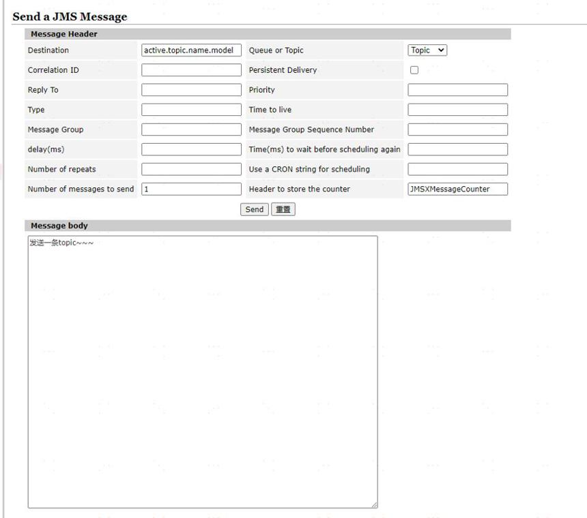
Task: Select the Header to store the counter field
Action: pyautogui.click(x=457, y=189)
